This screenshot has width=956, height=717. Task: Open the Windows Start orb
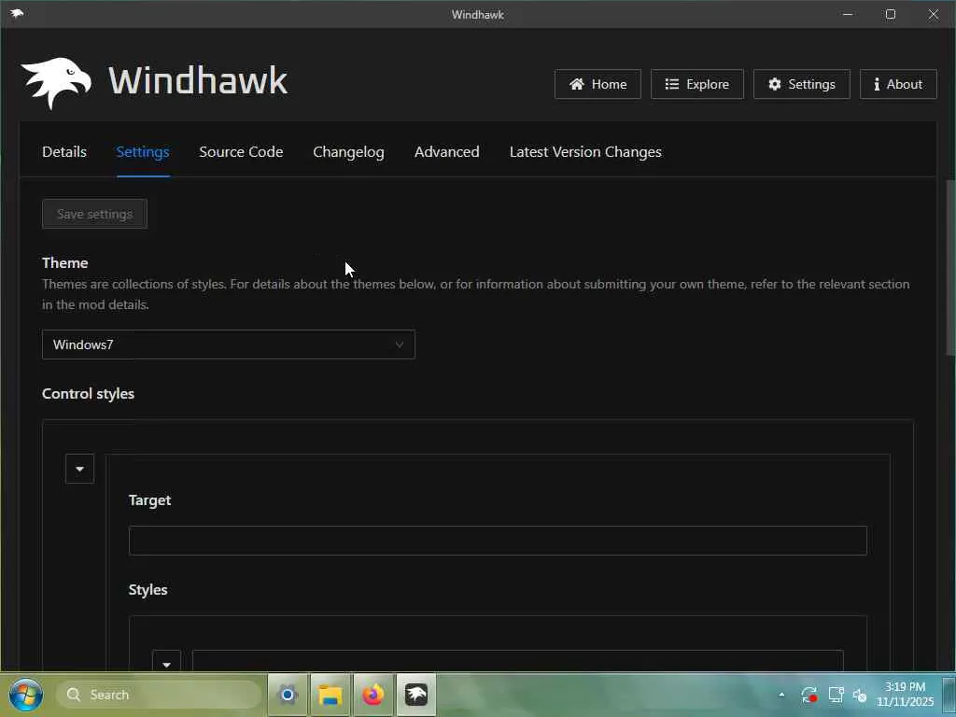(25, 695)
